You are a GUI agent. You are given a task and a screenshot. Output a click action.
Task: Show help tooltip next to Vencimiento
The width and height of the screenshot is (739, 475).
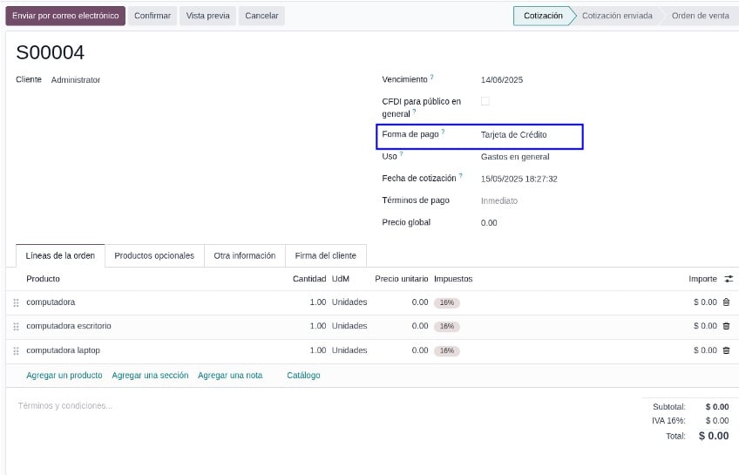(431, 78)
